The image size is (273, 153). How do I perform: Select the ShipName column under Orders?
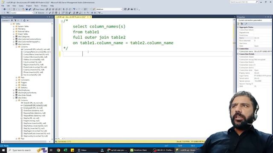(x=35, y=123)
